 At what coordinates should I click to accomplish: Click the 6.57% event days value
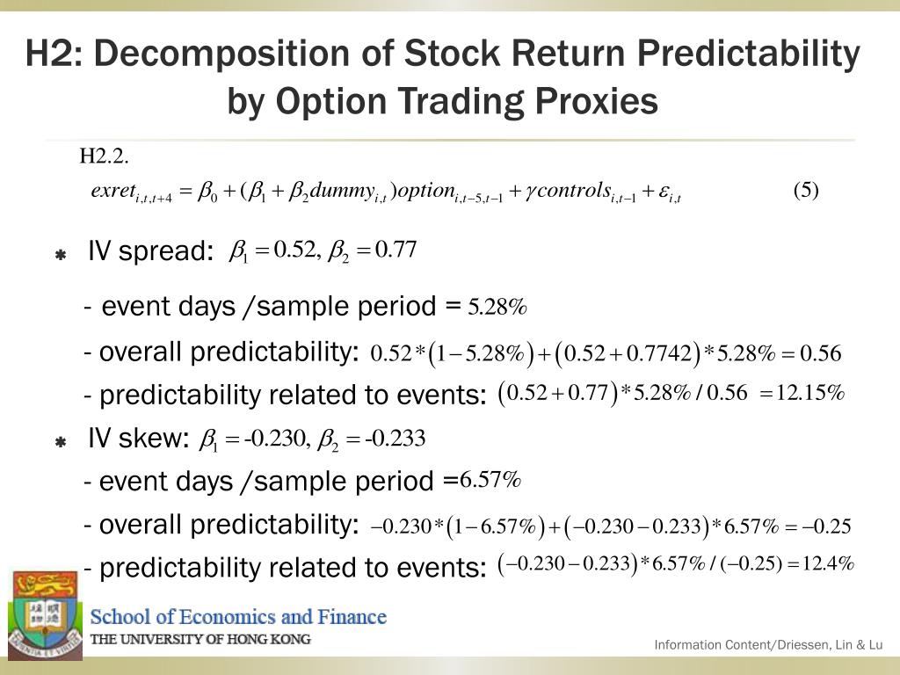pos(490,479)
